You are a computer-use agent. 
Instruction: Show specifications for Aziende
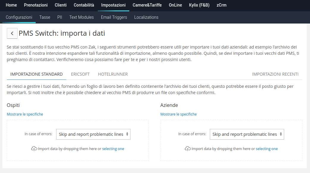pyautogui.click(x=178, y=114)
